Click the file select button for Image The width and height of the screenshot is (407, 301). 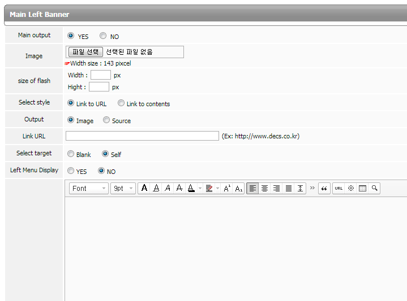click(x=85, y=52)
